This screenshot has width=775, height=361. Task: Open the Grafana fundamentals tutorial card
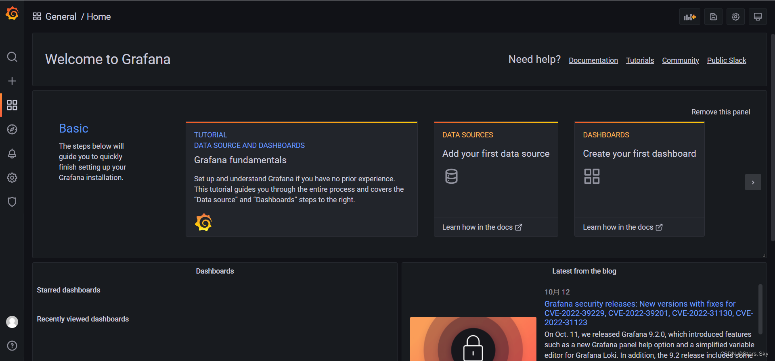pyautogui.click(x=302, y=179)
